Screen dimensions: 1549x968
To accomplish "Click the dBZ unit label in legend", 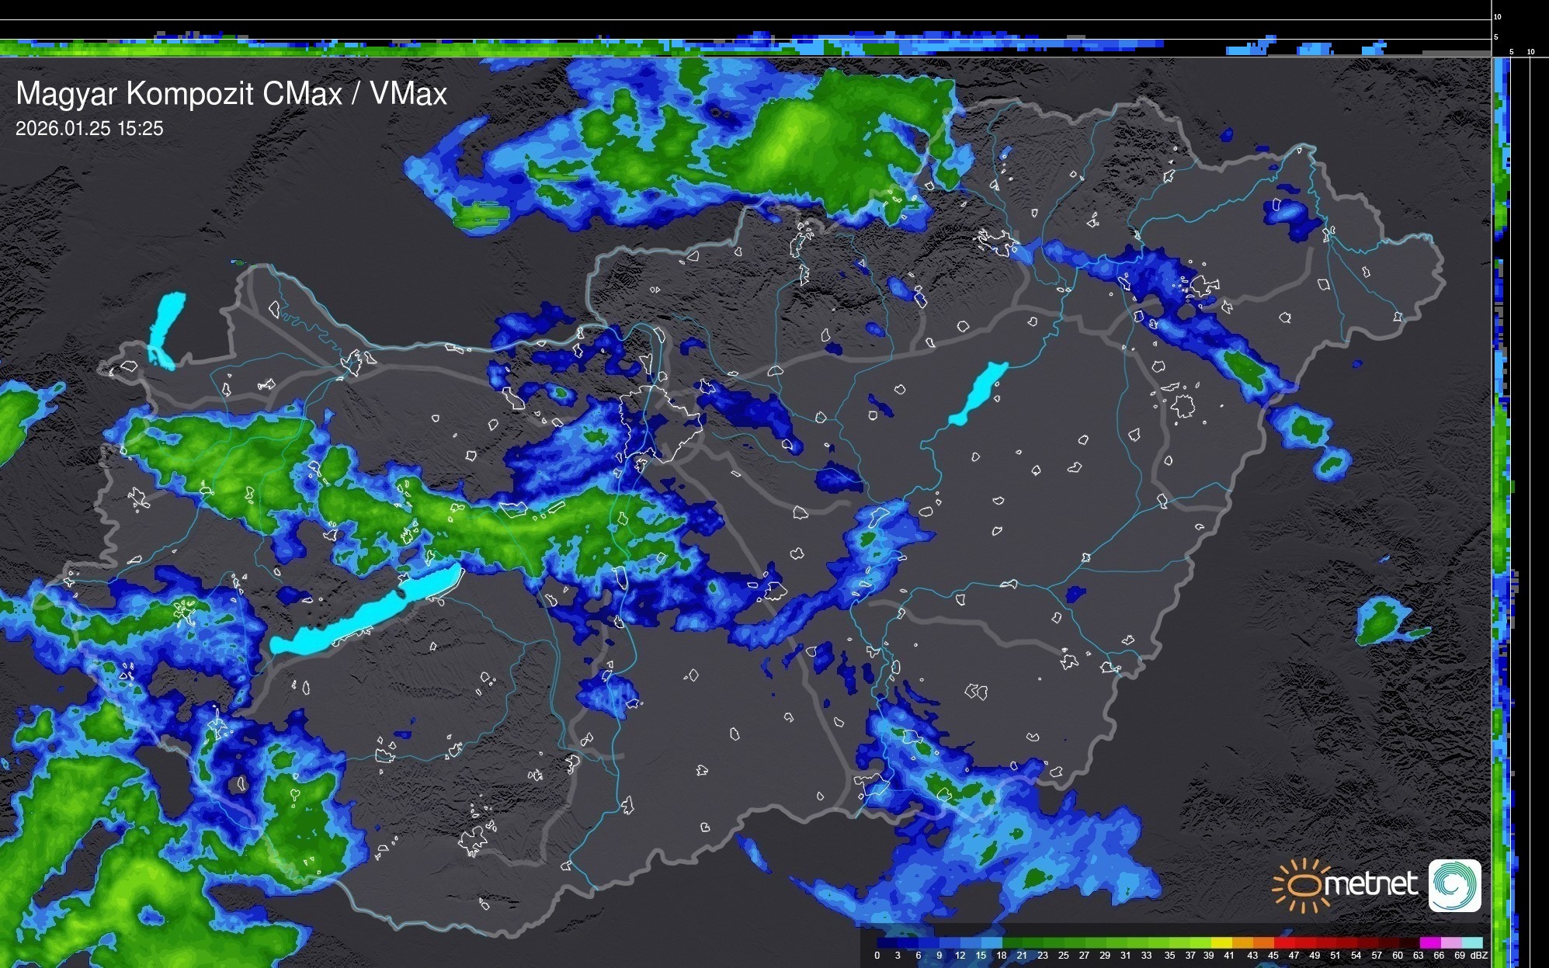I will (x=1479, y=956).
